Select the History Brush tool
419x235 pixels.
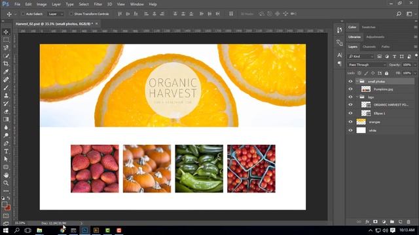pos(6,104)
